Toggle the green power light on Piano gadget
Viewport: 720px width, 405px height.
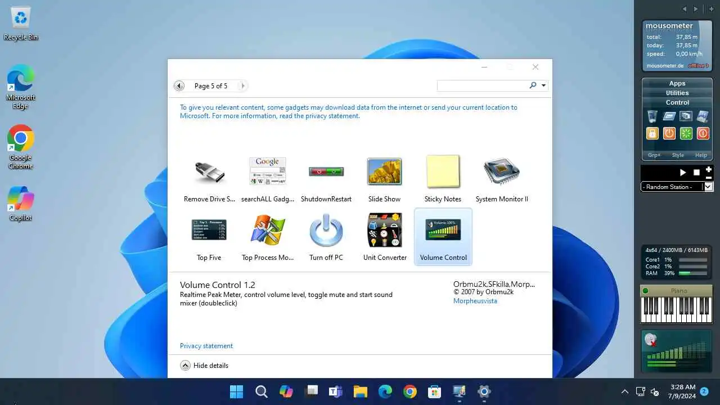(645, 291)
